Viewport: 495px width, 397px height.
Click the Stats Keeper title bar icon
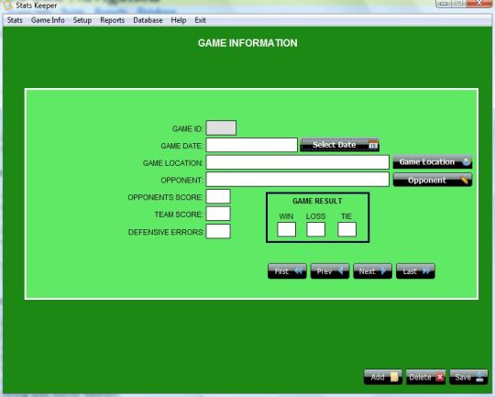point(7,5)
